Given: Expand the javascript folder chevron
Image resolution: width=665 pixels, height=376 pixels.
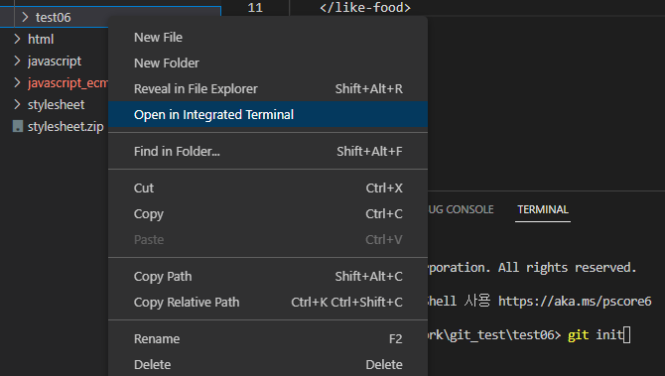Looking at the screenshot, I should click(x=17, y=62).
